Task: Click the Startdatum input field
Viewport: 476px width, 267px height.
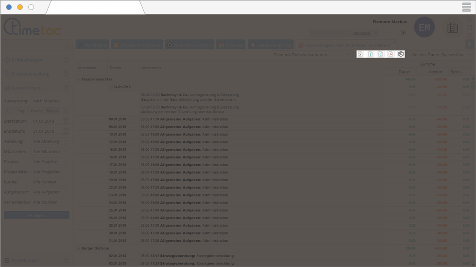Action: (46, 121)
